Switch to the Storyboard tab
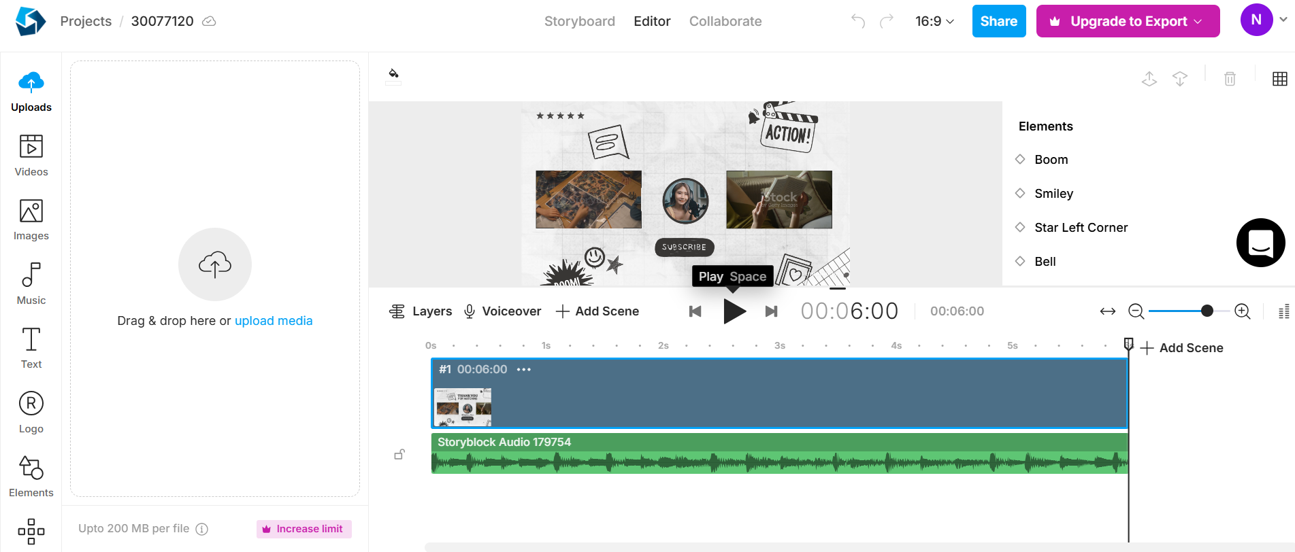1295x552 pixels. 580,21
